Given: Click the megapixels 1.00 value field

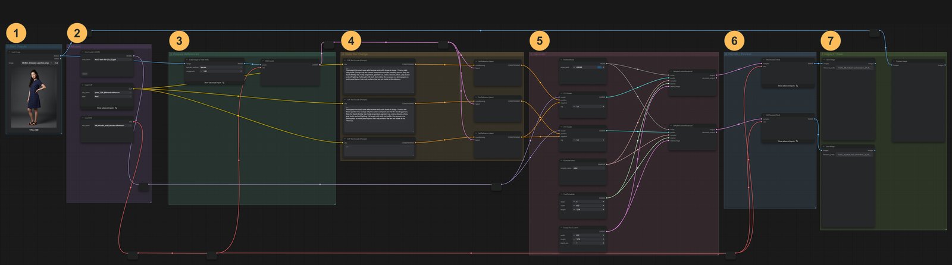Looking at the screenshot, I should (x=221, y=71).
